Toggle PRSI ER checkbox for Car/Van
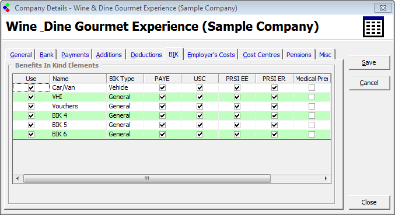Image resolution: width=395 pixels, height=215 pixels. pos(274,88)
